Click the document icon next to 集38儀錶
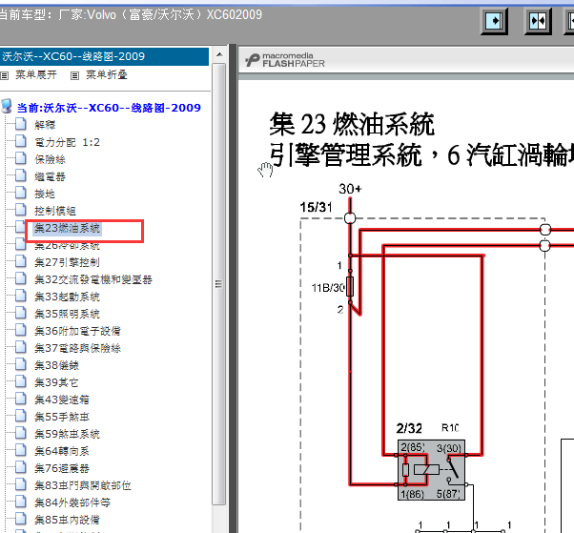This screenshot has width=574, height=533. coord(21,364)
